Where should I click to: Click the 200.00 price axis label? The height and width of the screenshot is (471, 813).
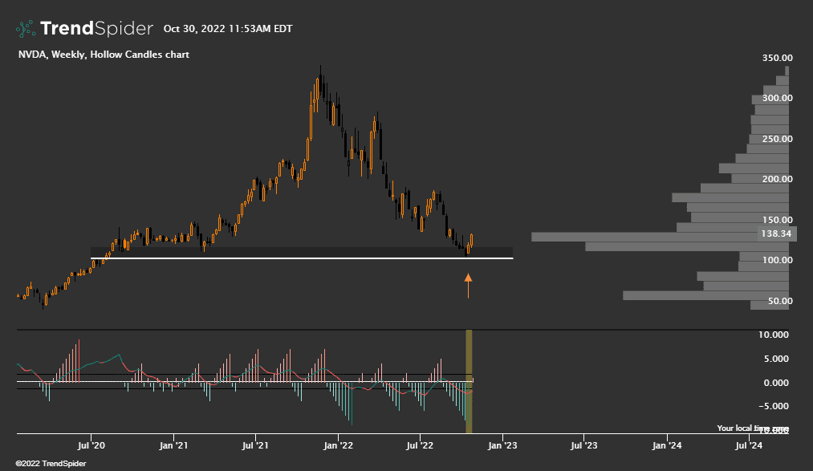778,179
